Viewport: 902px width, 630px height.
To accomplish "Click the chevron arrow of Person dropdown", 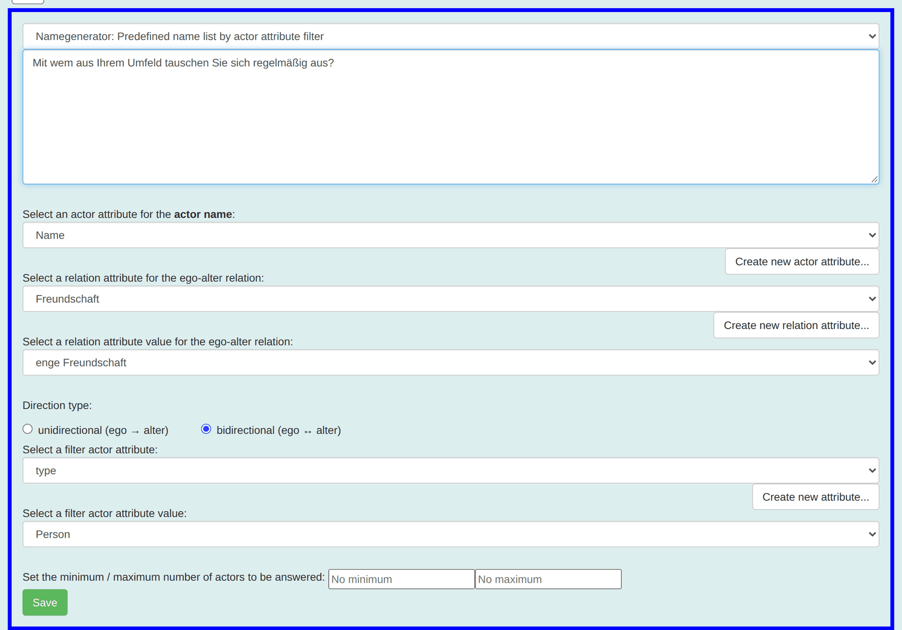I will [872, 534].
